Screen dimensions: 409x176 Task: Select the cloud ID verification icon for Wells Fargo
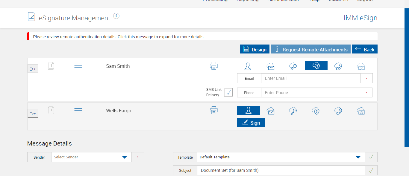[360, 111]
